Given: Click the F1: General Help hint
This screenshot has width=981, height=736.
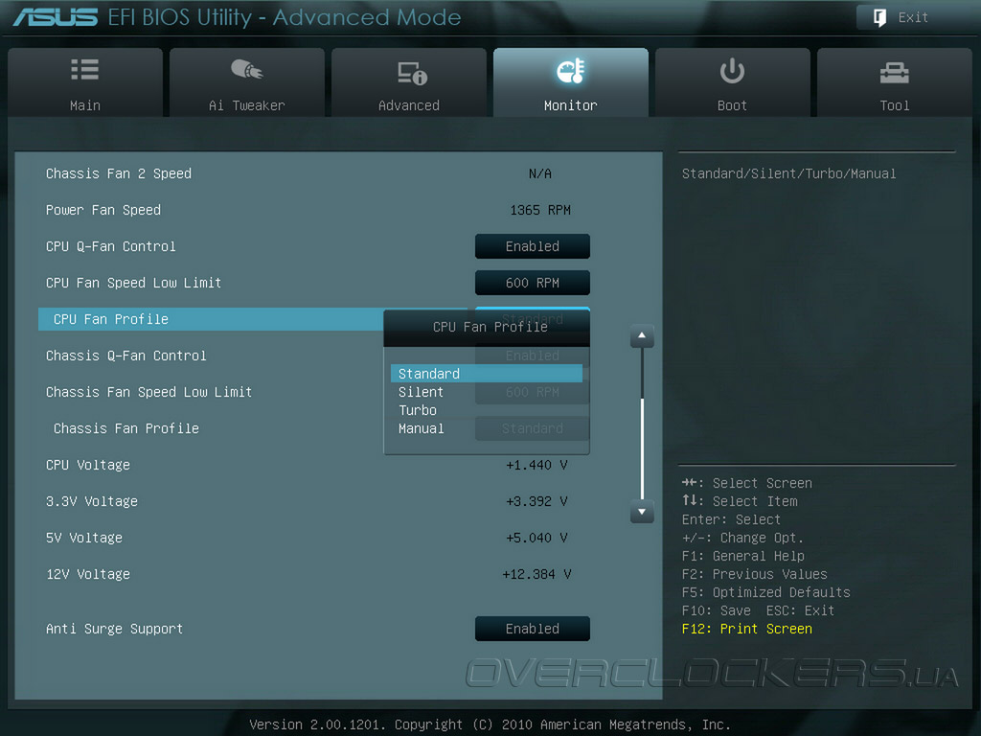Looking at the screenshot, I should pyautogui.click(x=743, y=556).
